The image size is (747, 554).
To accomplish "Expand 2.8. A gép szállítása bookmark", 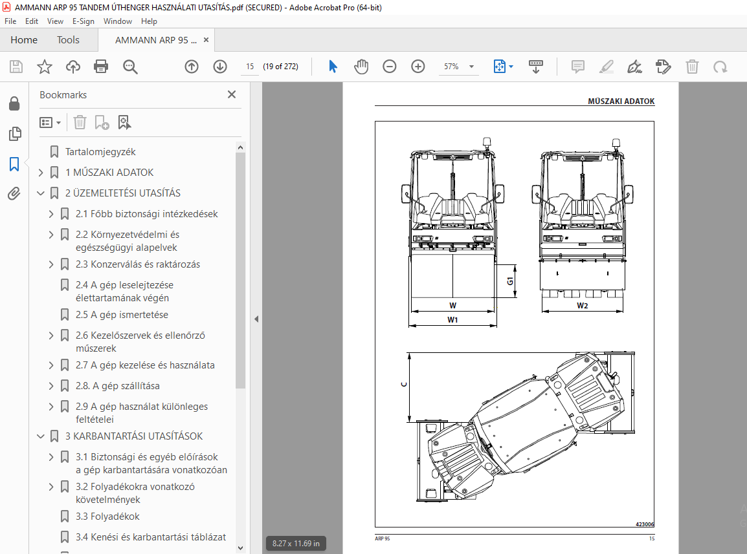I will coord(51,386).
